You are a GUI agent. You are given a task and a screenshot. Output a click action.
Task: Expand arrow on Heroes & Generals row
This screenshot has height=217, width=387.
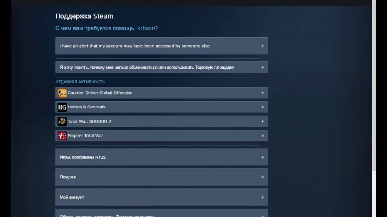coord(262,107)
